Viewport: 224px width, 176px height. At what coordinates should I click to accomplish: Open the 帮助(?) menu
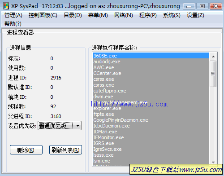click(x=13, y=24)
